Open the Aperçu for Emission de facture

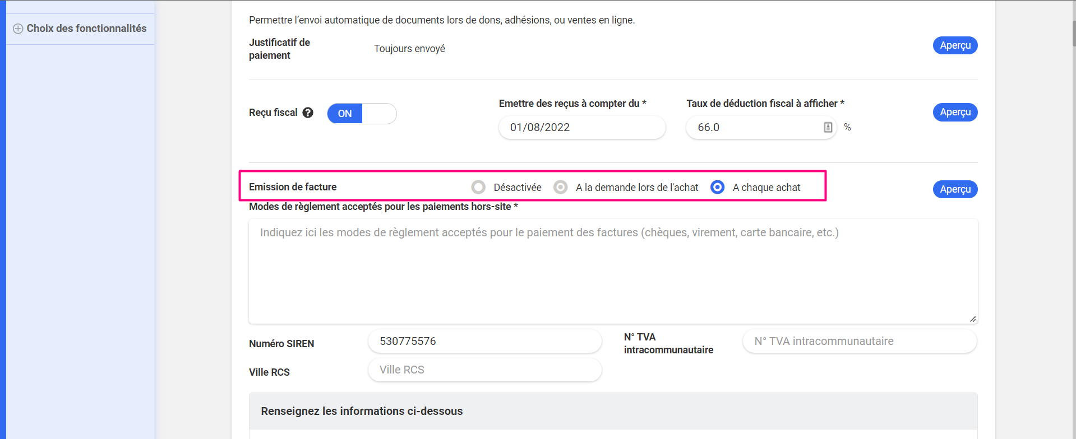(x=955, y=189)
